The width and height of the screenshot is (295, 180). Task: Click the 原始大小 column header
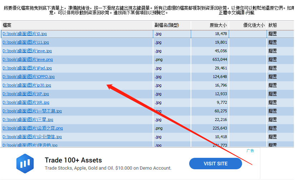click(x=218, y=25)
